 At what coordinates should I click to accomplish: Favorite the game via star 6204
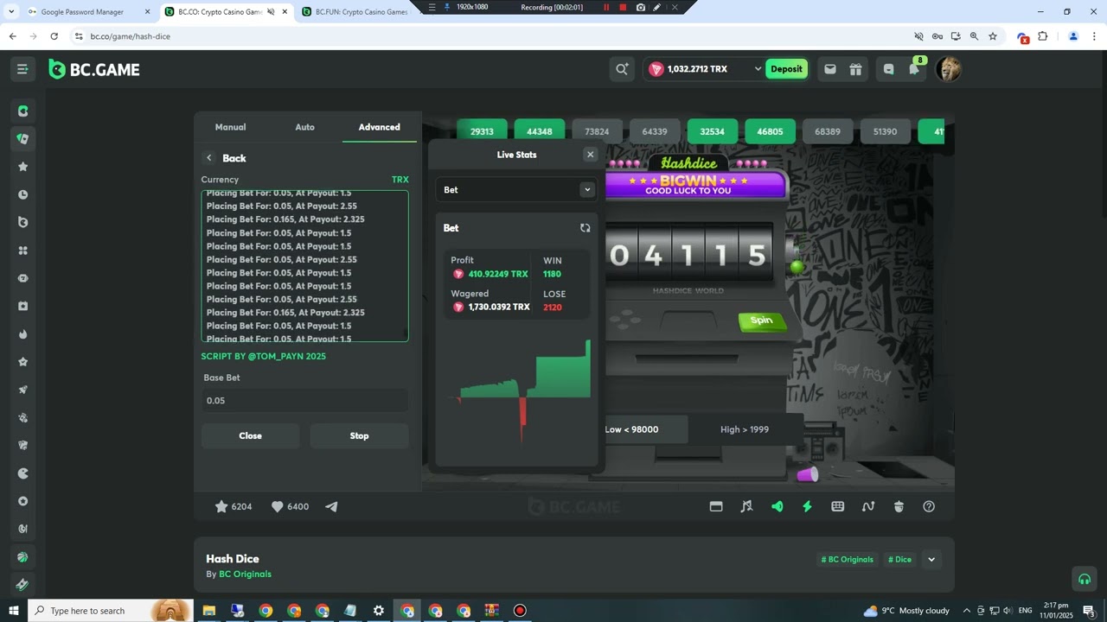coord(234,506)
